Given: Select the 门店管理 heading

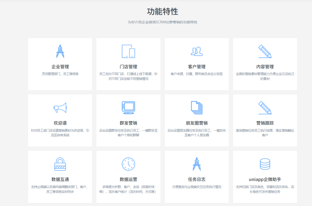Looking at the screenshot, I should pos(128,67).
